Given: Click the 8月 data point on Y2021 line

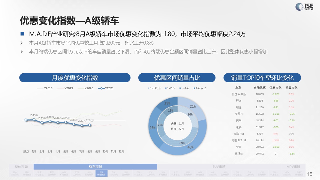Looking at the screenshot, I should (90, 125).
